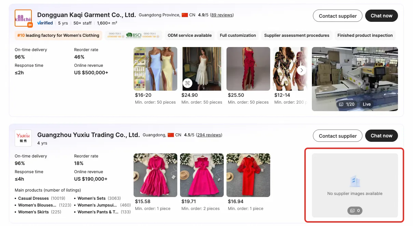Open the Women's Sets category link
Screen dimensions: 413x226
click(x=92, y=198)
